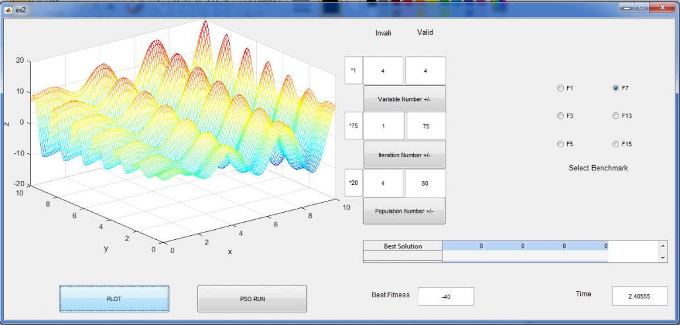The image size is (680, 325).
Task: Pick the F15 benchmark radio button
Action: coord(616,144)
